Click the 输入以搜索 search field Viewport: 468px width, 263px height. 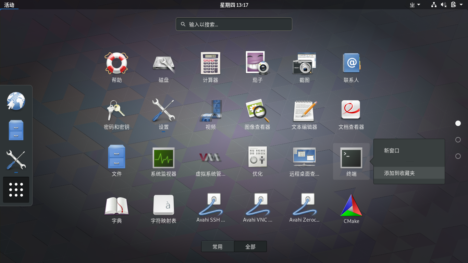(234, 24)
